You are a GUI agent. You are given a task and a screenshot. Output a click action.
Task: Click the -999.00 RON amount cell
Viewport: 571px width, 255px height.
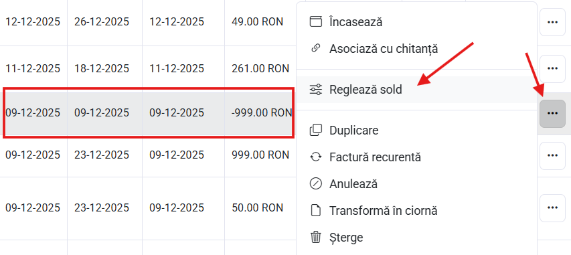[x=260, y=113]
